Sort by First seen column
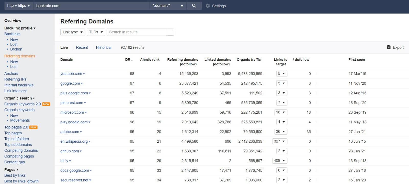The height and width of the screenshot is (184, 409). pyautogui.click(x=357, y=60)
